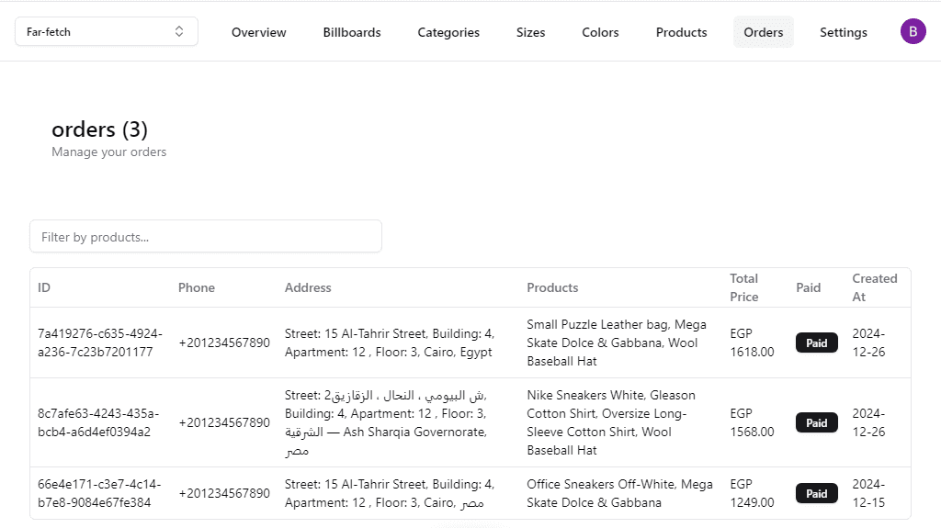Select order ID starting with 66e4e171

99,493
